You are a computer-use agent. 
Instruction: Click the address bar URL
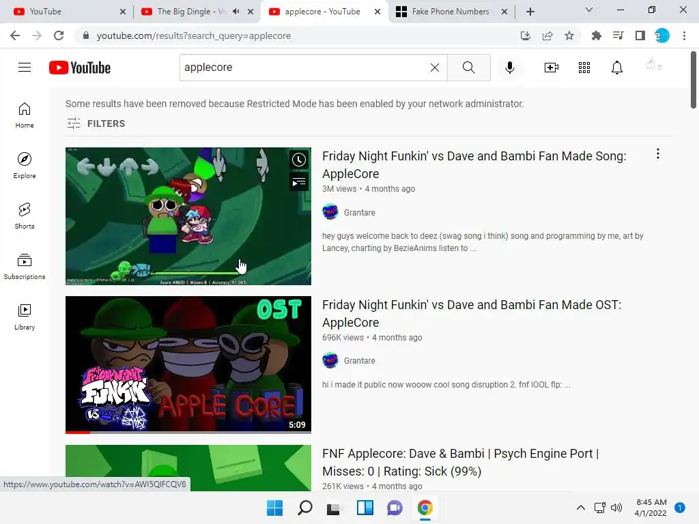pos(193,35)
